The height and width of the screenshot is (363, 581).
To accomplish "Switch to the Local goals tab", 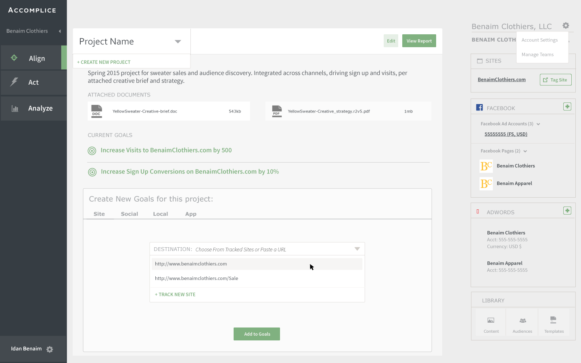I will coord(160,214).
